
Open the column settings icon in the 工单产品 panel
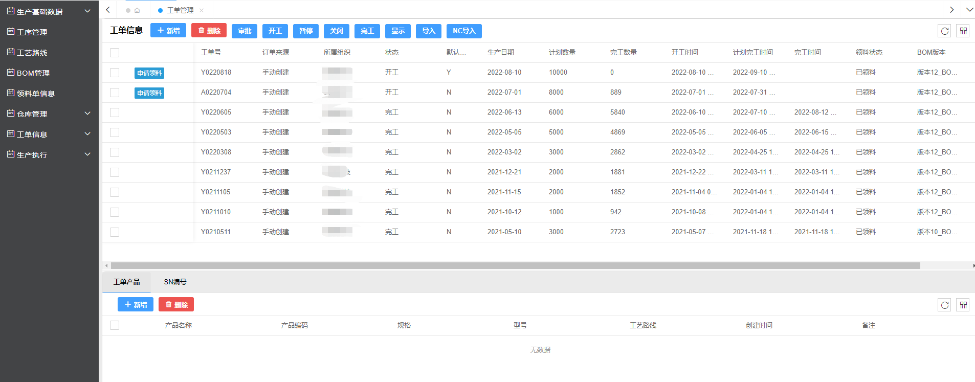tap(963, 305)
